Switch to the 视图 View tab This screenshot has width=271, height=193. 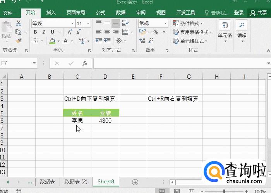pyautogui.click(x=161, y=13)
